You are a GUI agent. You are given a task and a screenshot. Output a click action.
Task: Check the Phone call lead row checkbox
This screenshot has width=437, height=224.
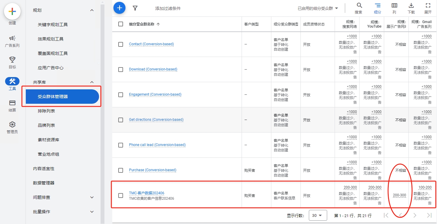click(121, 145)
